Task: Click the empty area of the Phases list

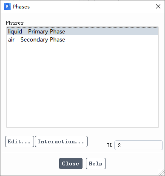Action: point(82,85)
